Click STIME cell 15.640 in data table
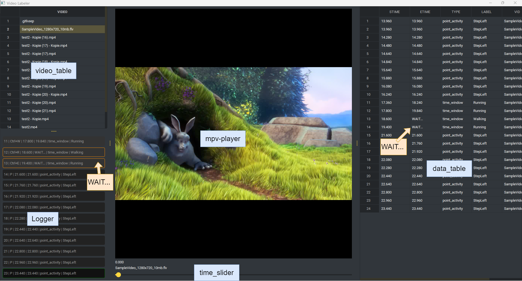The height and width of the screenshot is (281, 522). click(x=395, y=70)
